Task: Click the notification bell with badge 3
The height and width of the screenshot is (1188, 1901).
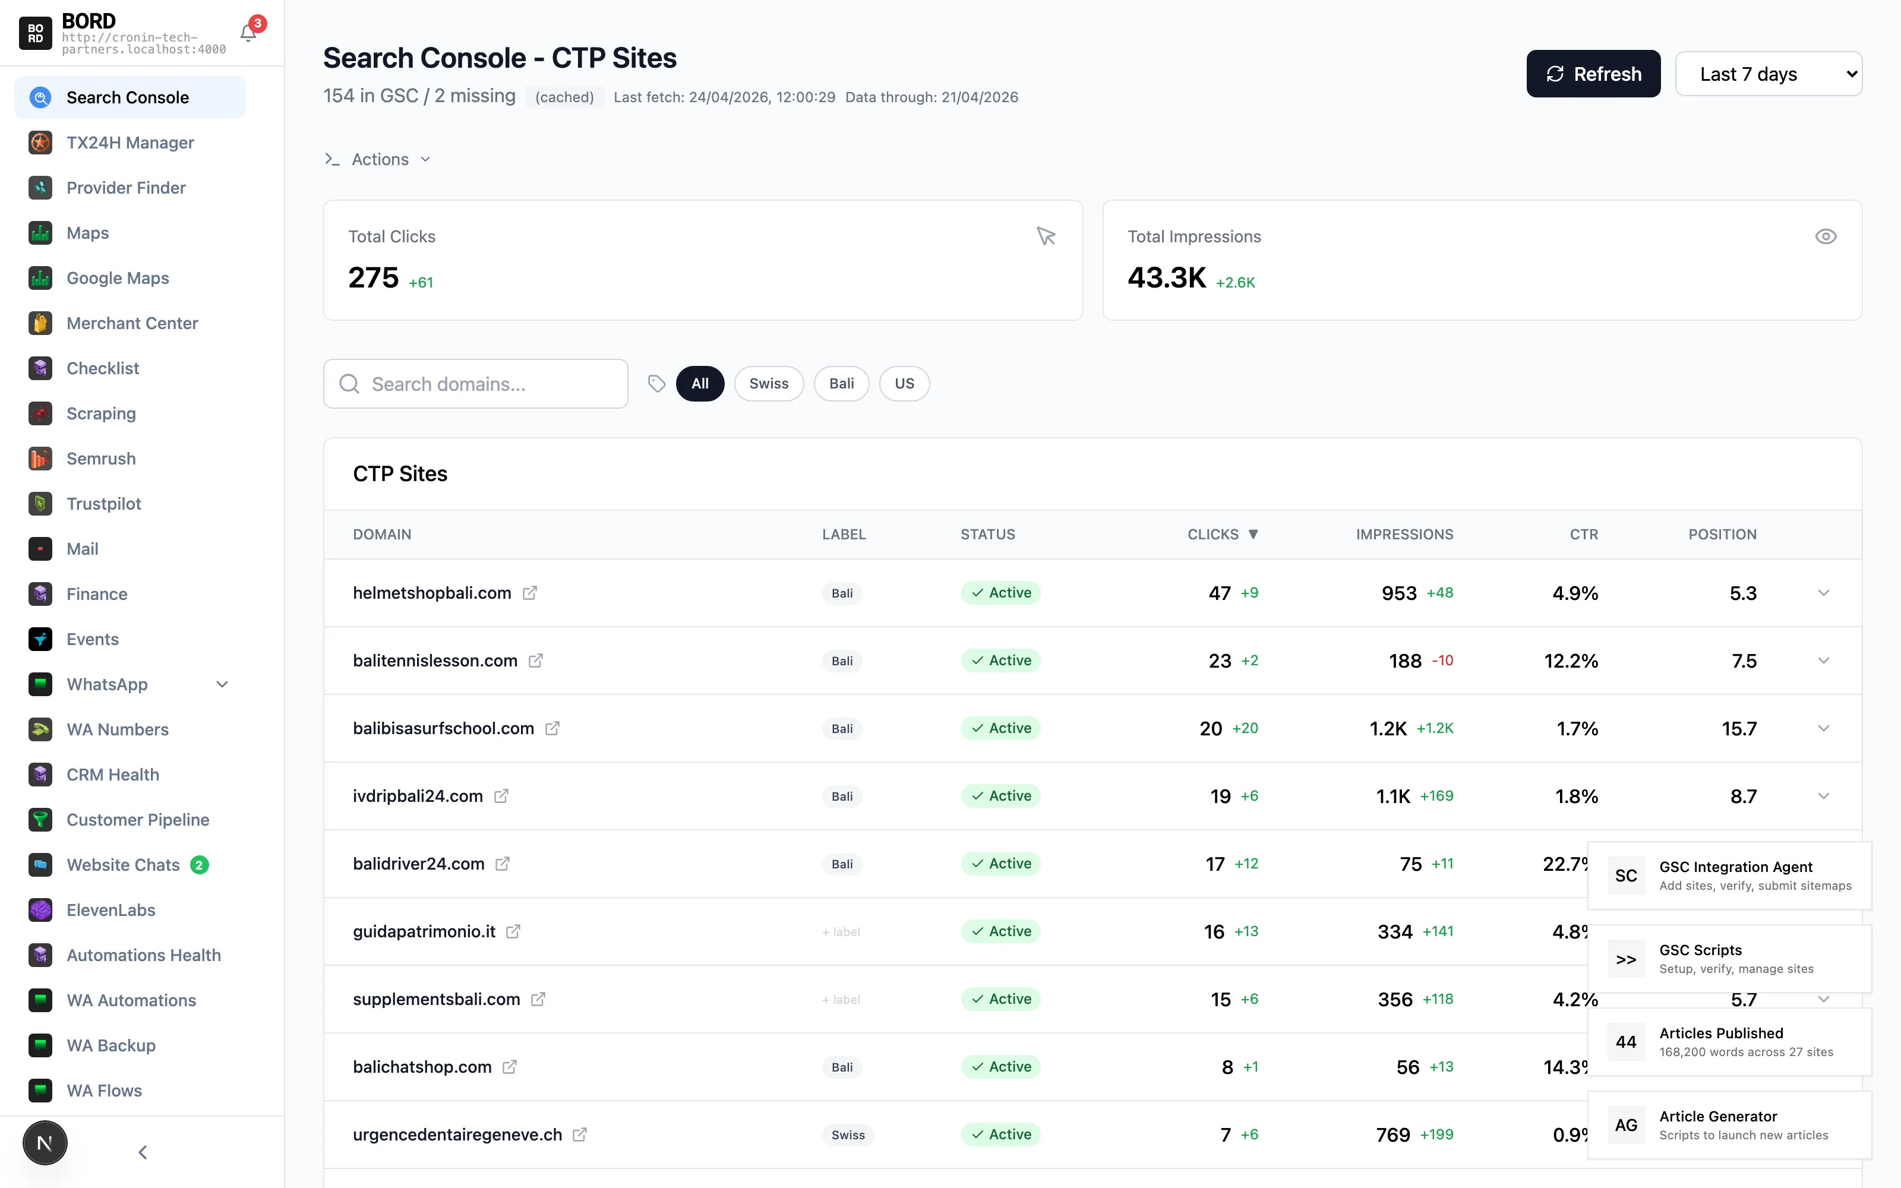Action: tap(248, 31)
